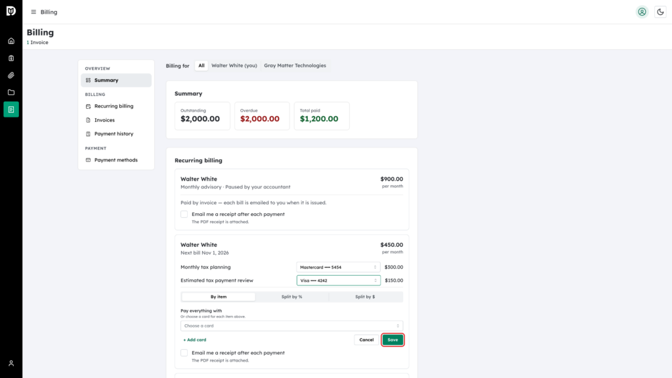Open the Choose a card dropdown
The height and width of the screenshot is (378, 672).
point(292,325)
